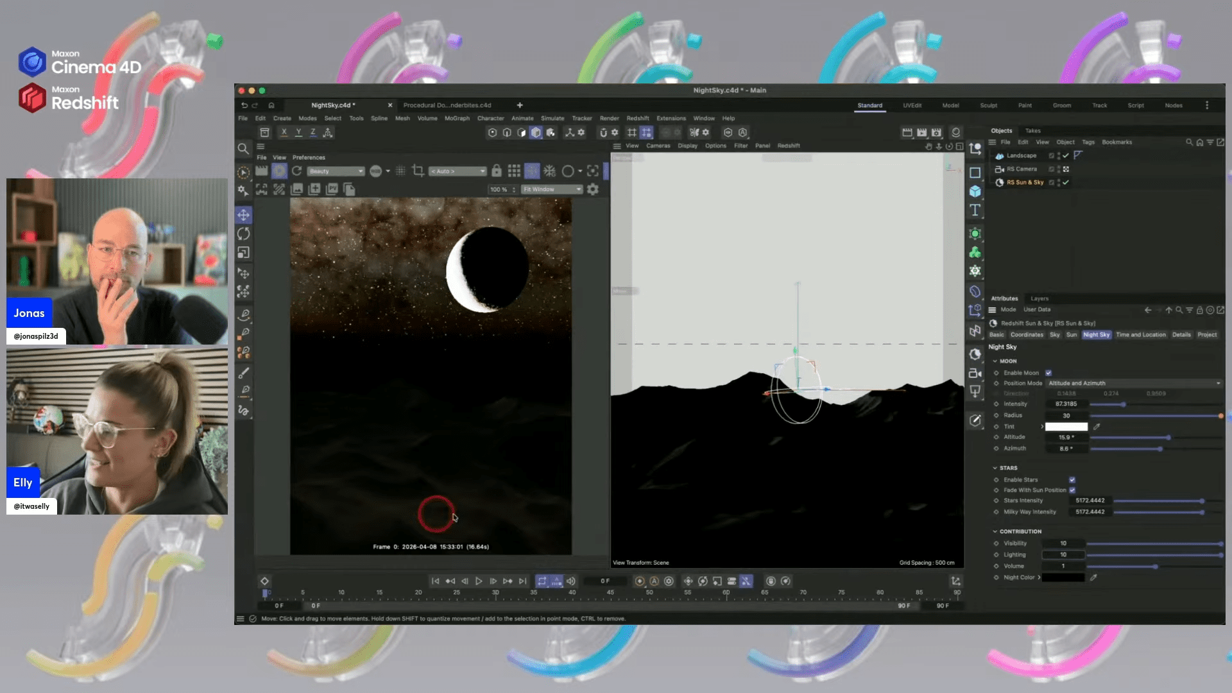Toggle the Enable Moon checkbox
This screenshot has width=1232, height=693.
pyautogui.click(x=1048, y=373)
